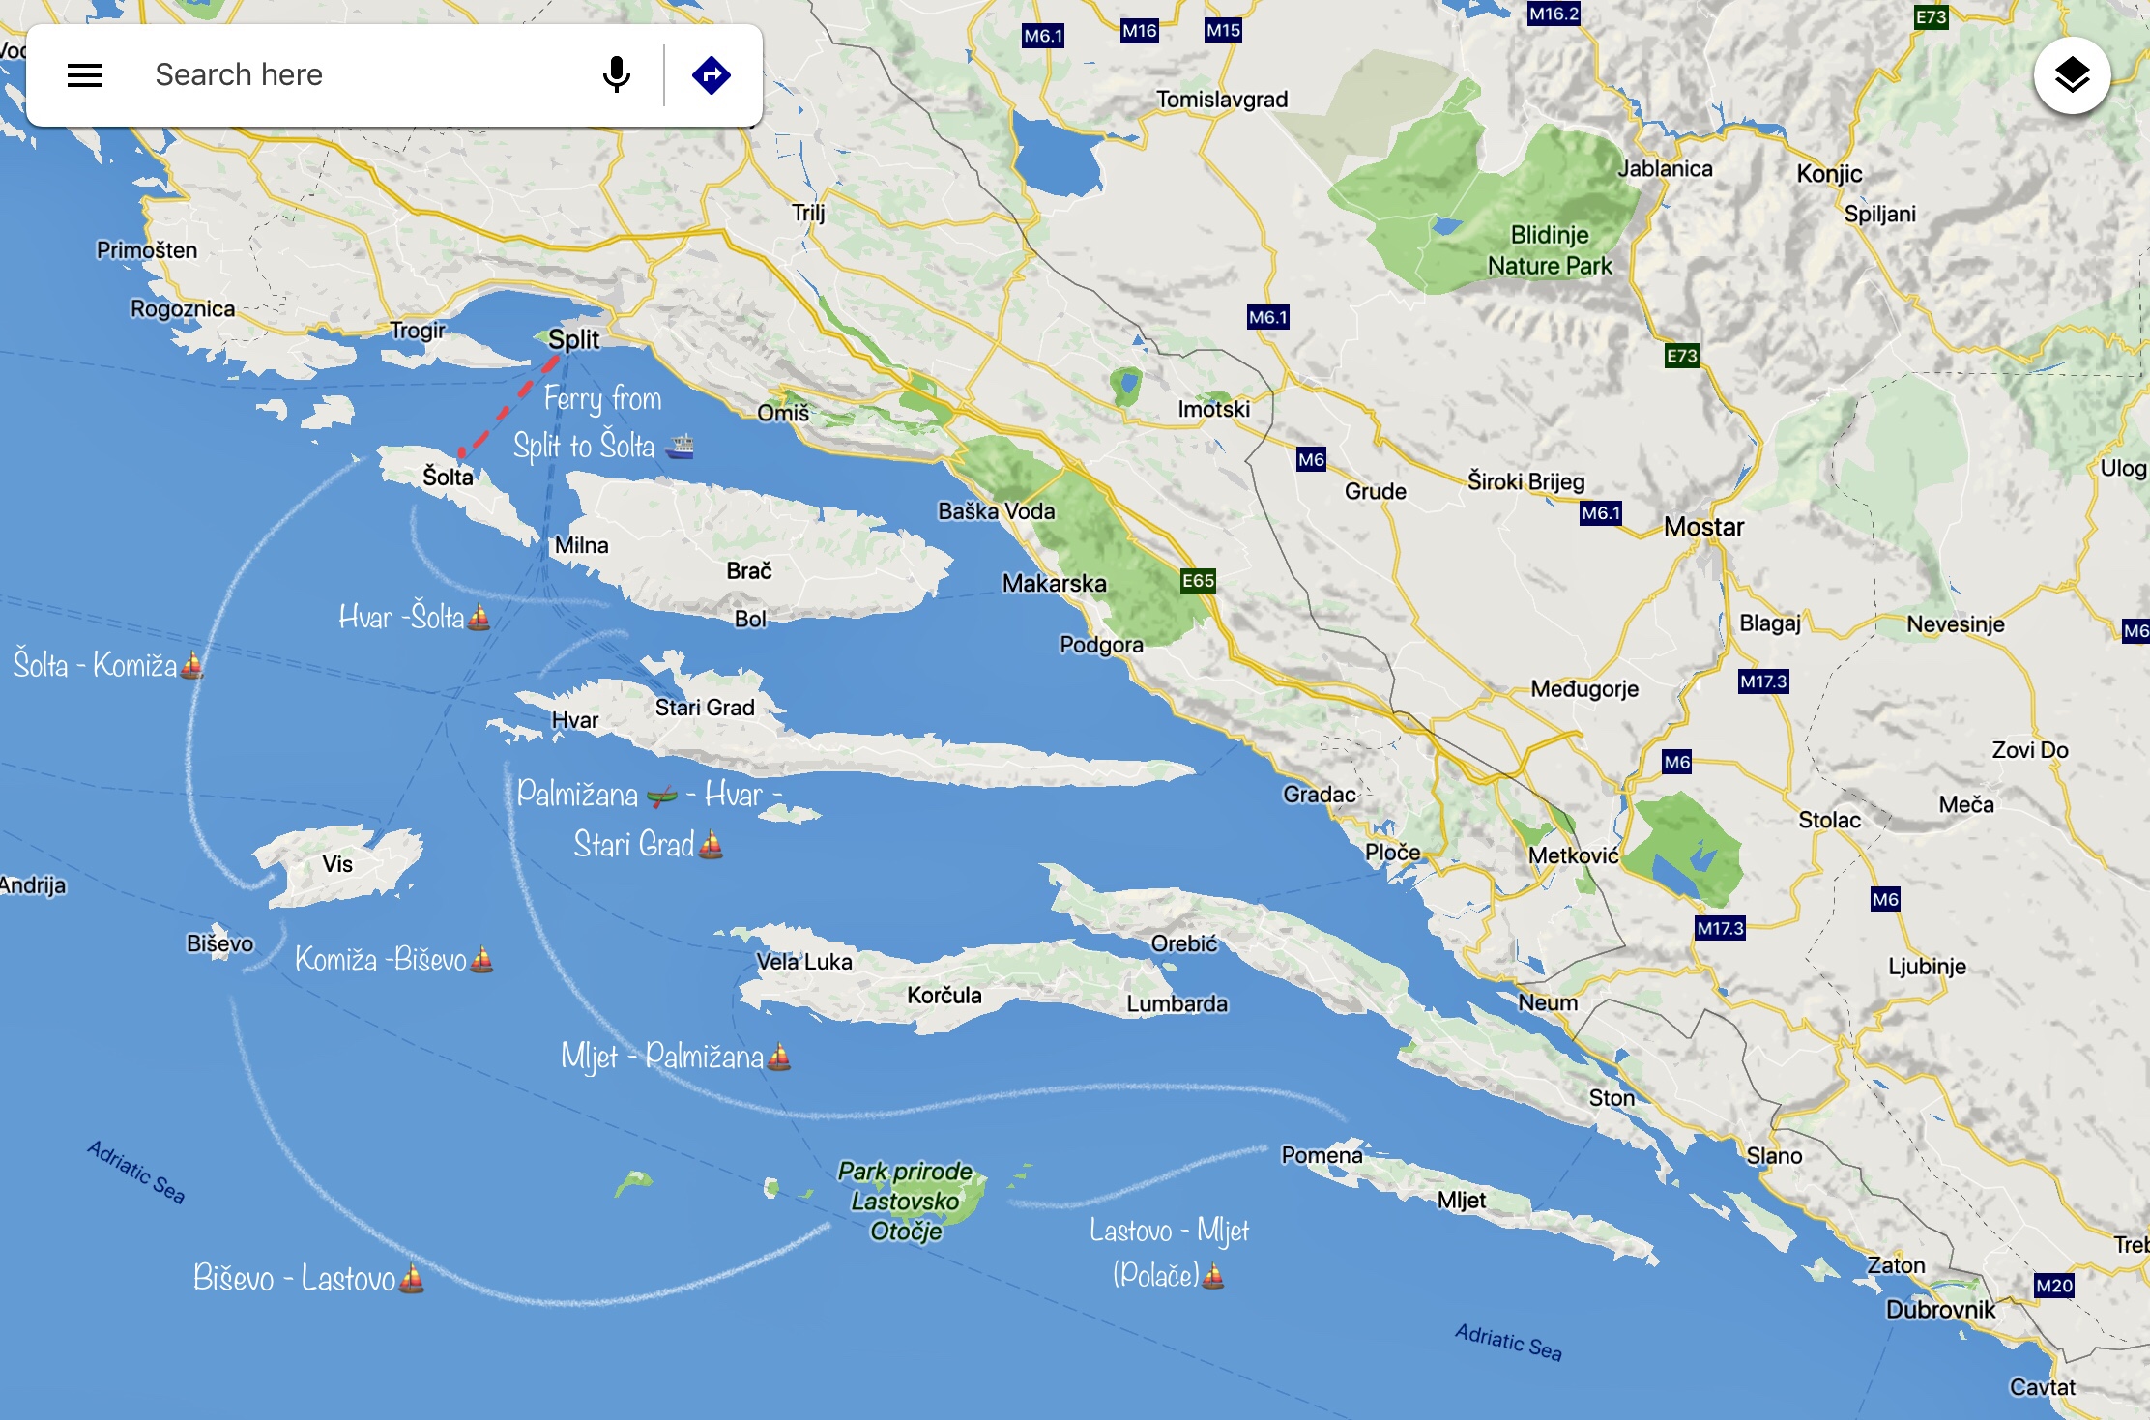Screen dimensions: 2150x1420
Task: Click sailboat icon beside Komiža -Biševo
Action: point(481,960)
